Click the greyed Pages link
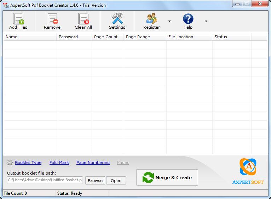The image size is (271, 199). pos(123,163)
